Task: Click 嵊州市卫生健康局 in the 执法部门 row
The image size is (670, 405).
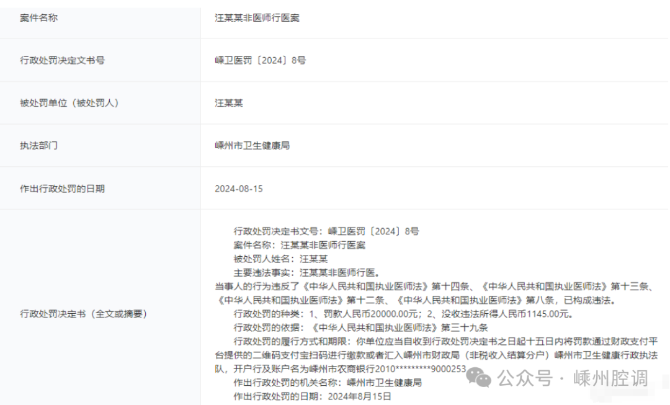Action: pyautogui.click(x=252, y=146)
